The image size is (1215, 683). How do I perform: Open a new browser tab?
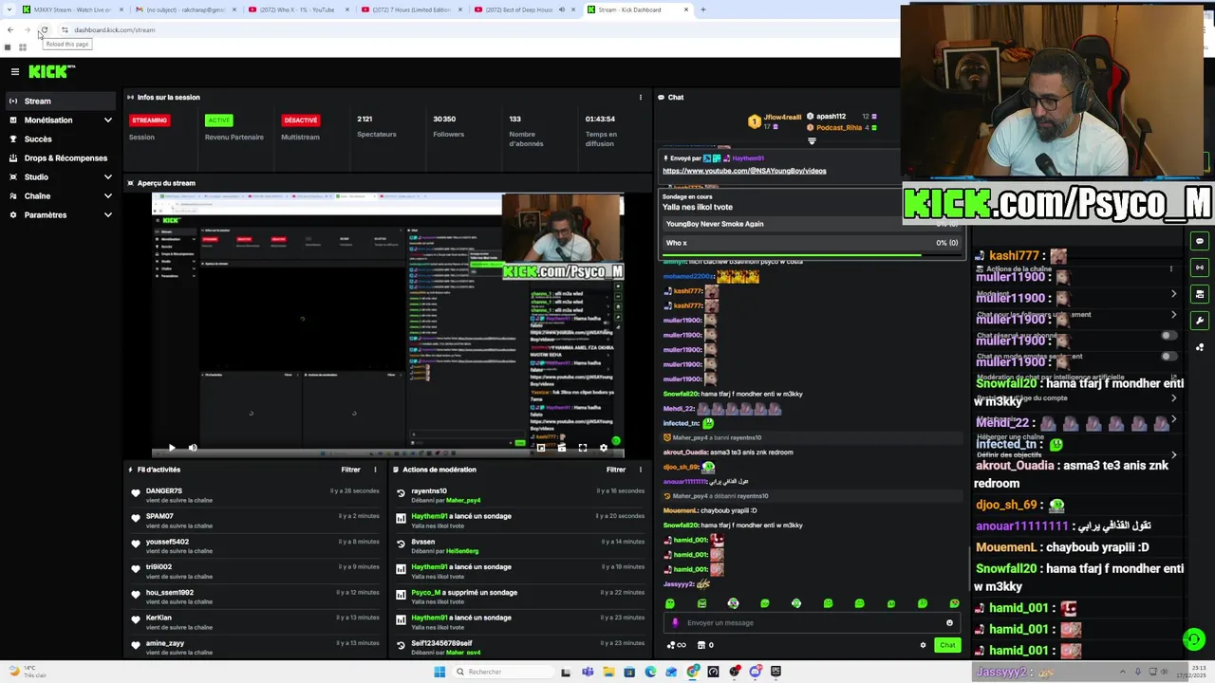(702, 9)
